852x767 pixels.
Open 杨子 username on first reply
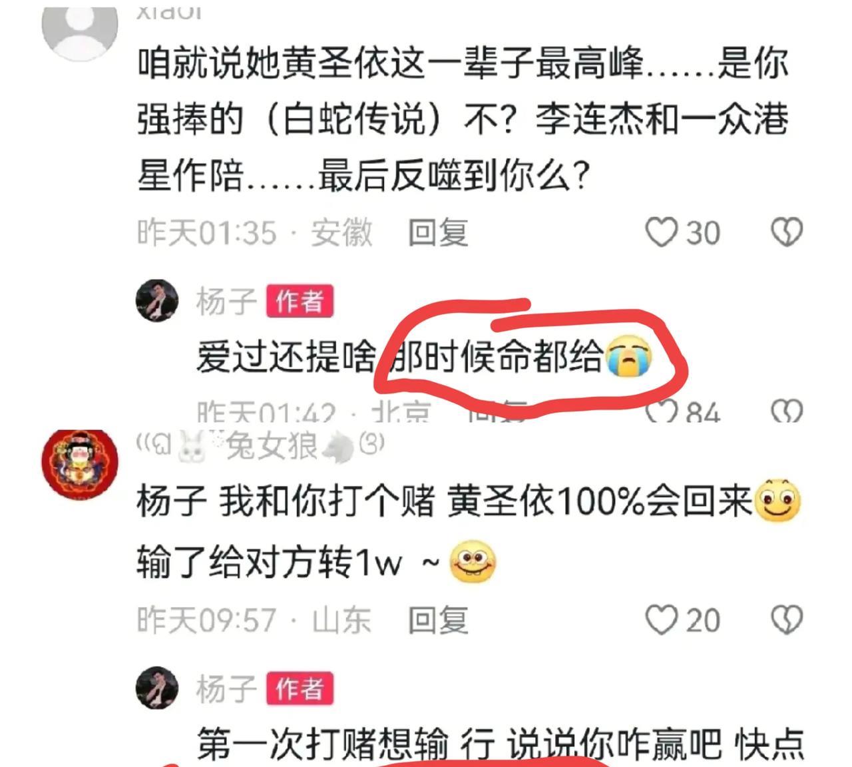(x=226, y=301)
